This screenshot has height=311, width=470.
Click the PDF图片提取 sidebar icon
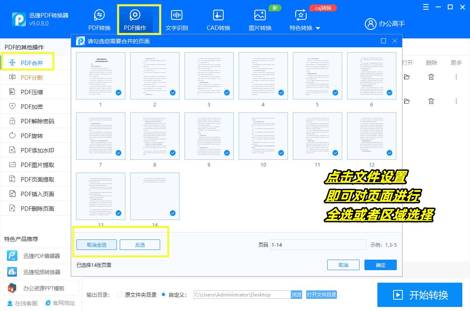tap(12, 165)
